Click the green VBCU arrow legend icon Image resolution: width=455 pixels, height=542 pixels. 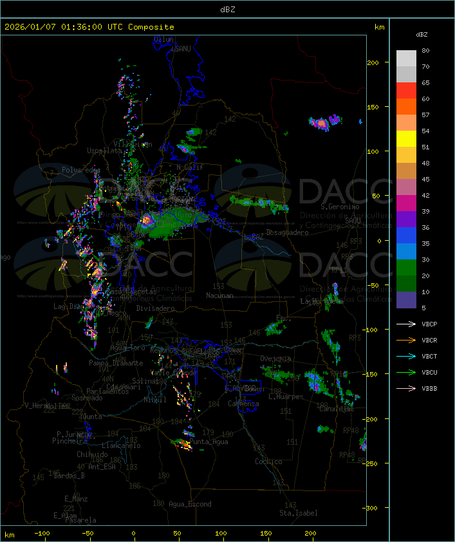406,372
